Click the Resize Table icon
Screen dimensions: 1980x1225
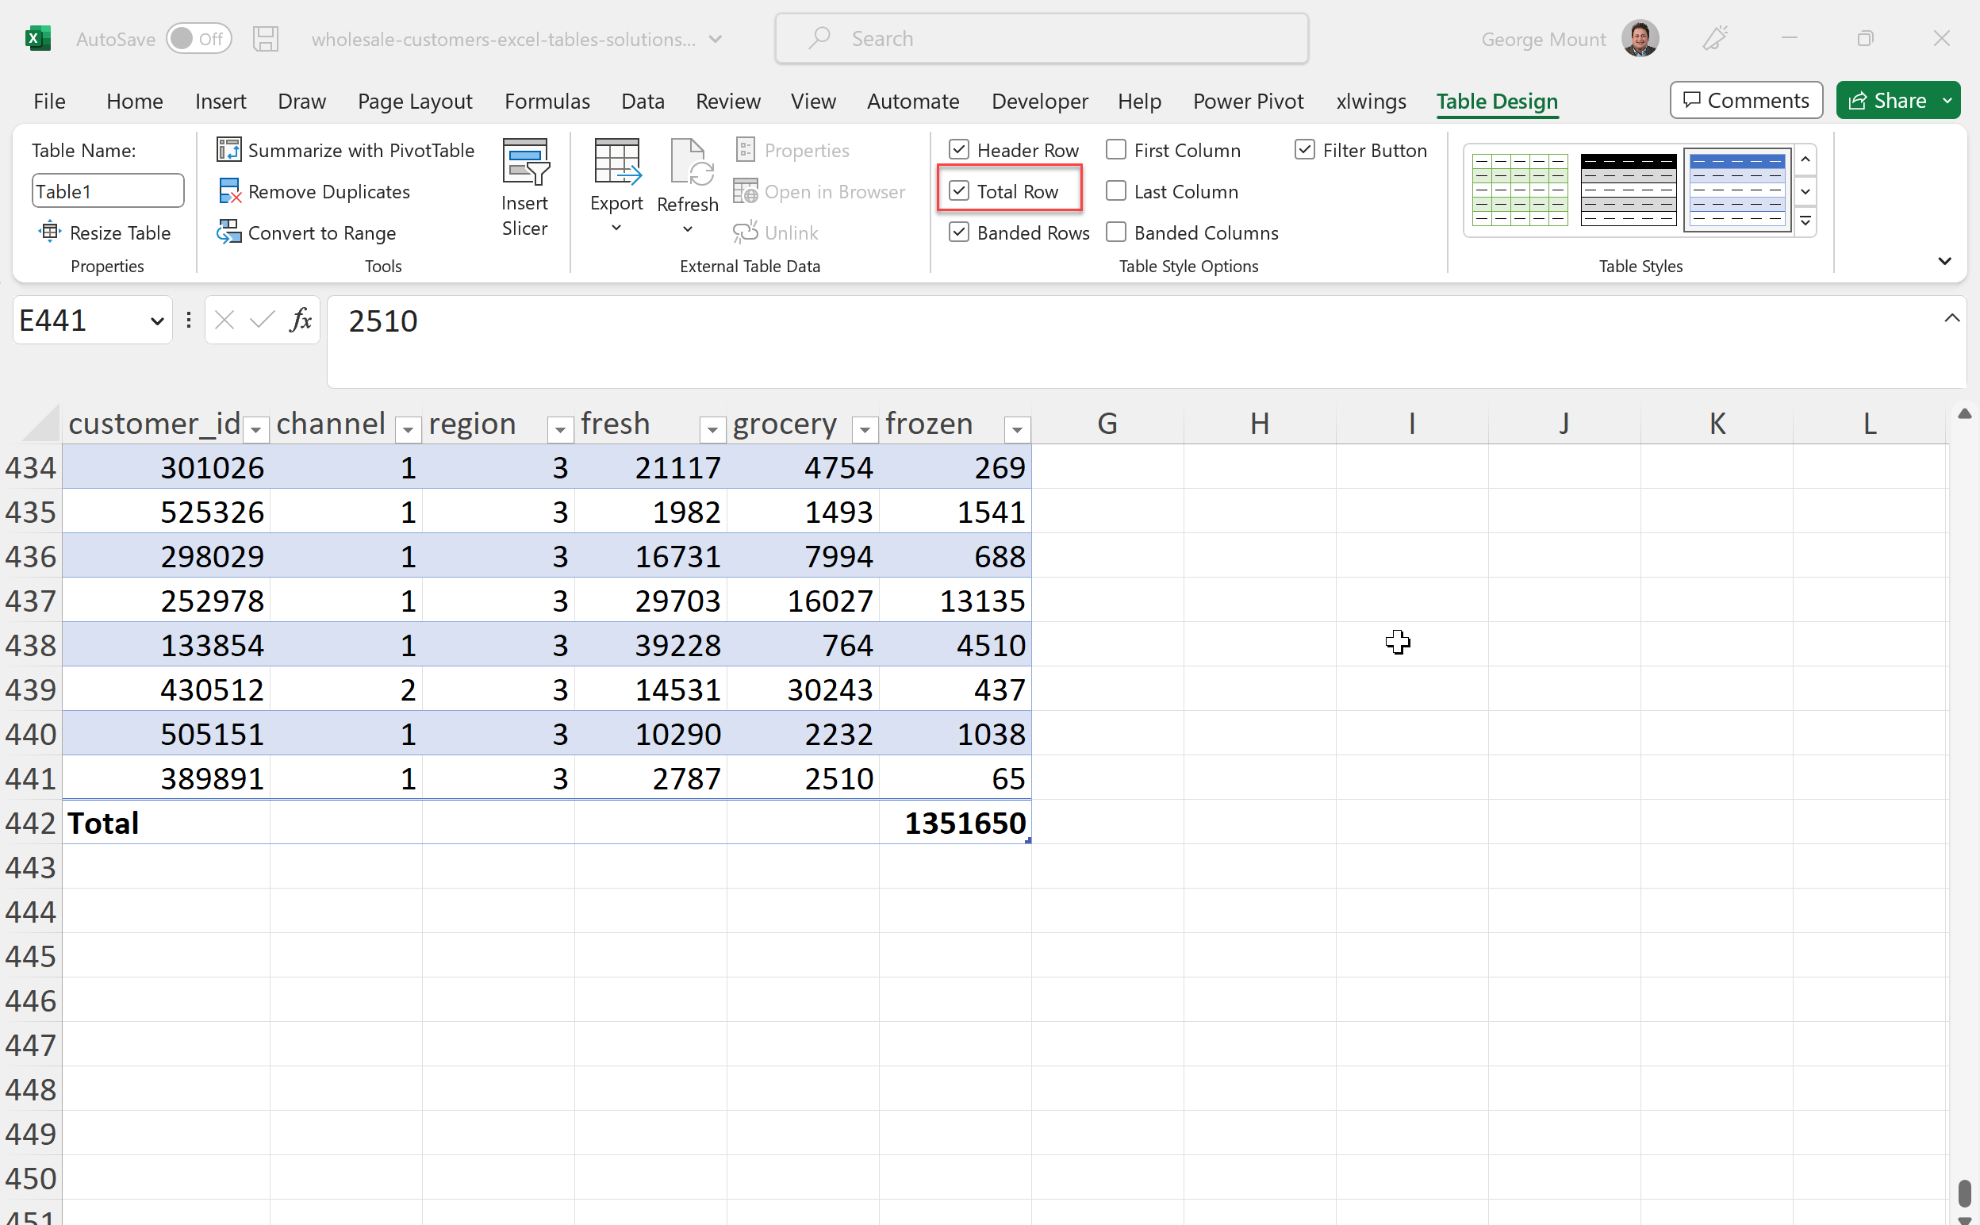49,232
